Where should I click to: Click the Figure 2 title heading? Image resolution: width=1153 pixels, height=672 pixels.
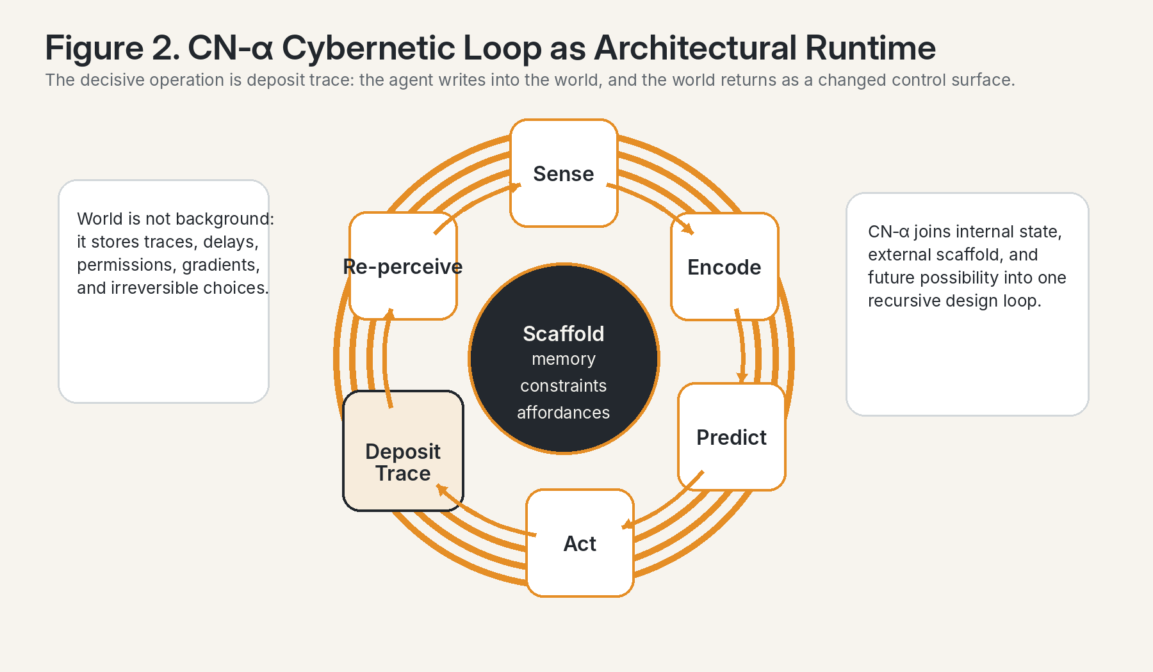pyautogui.click(x=490, y=48)
